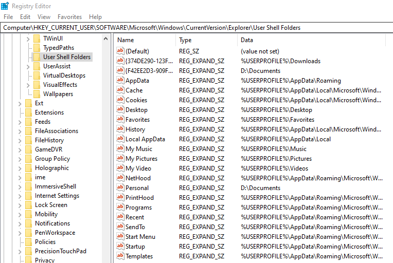This screenshot has height=263, width=393.
Task: Select the Cache value icon
Action: [x=120, y=90]
